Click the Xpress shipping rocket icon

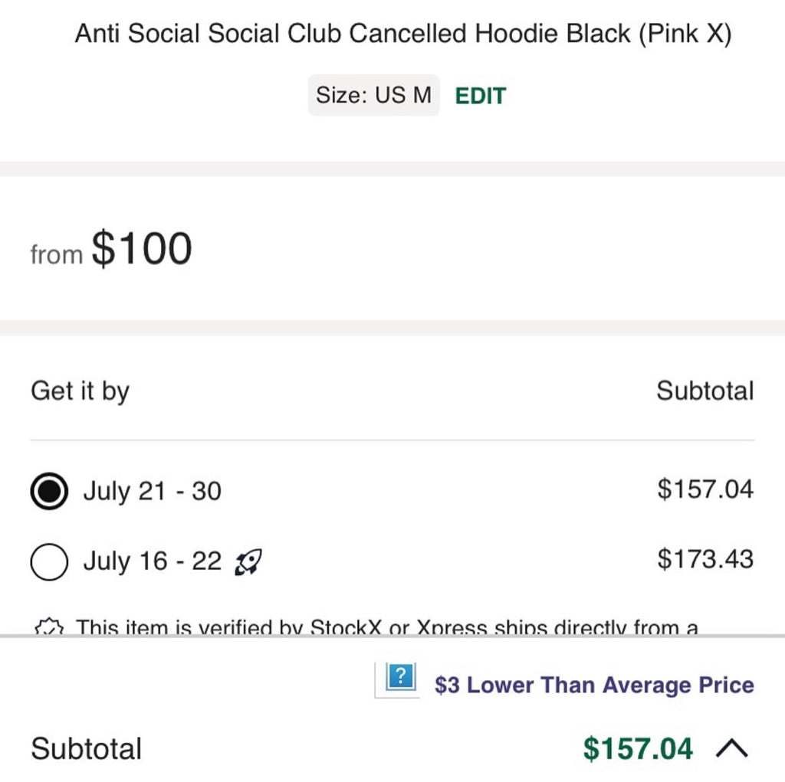pyautogui.click(x=247, y=561)
